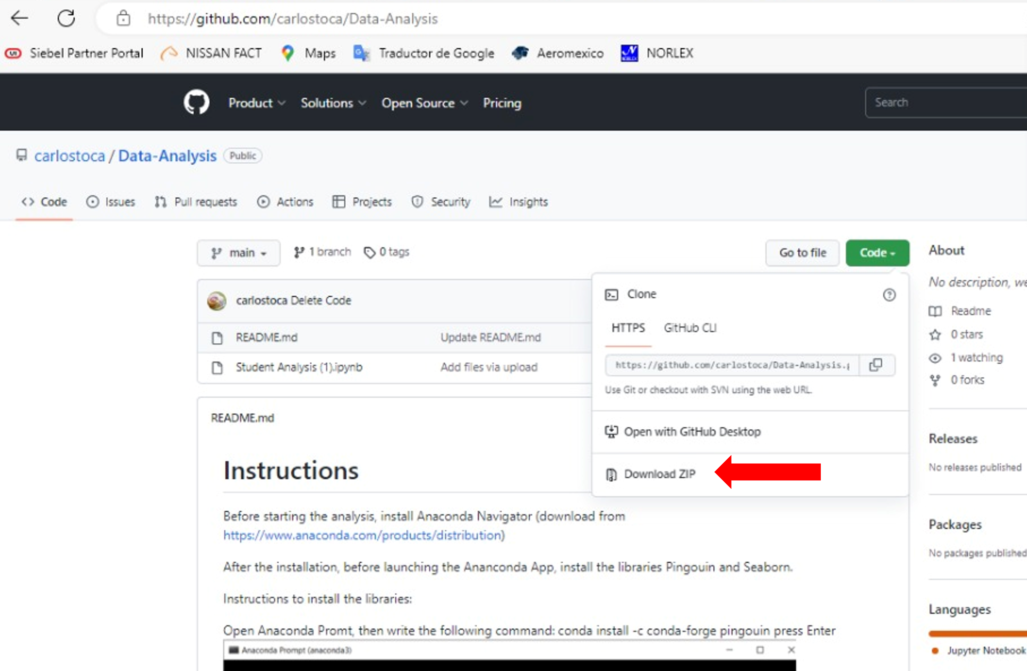1027x671 pixels.
Task: Open the Insights tab
Action: pyautogui.click(x=519, y=202)
